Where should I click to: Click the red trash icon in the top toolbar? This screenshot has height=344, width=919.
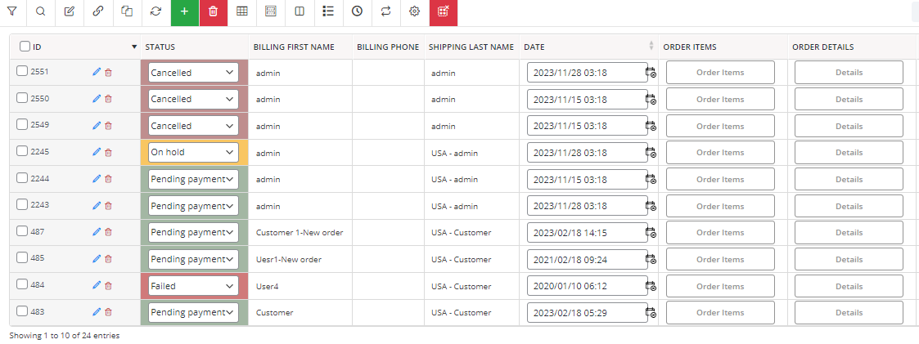[214, 11]
